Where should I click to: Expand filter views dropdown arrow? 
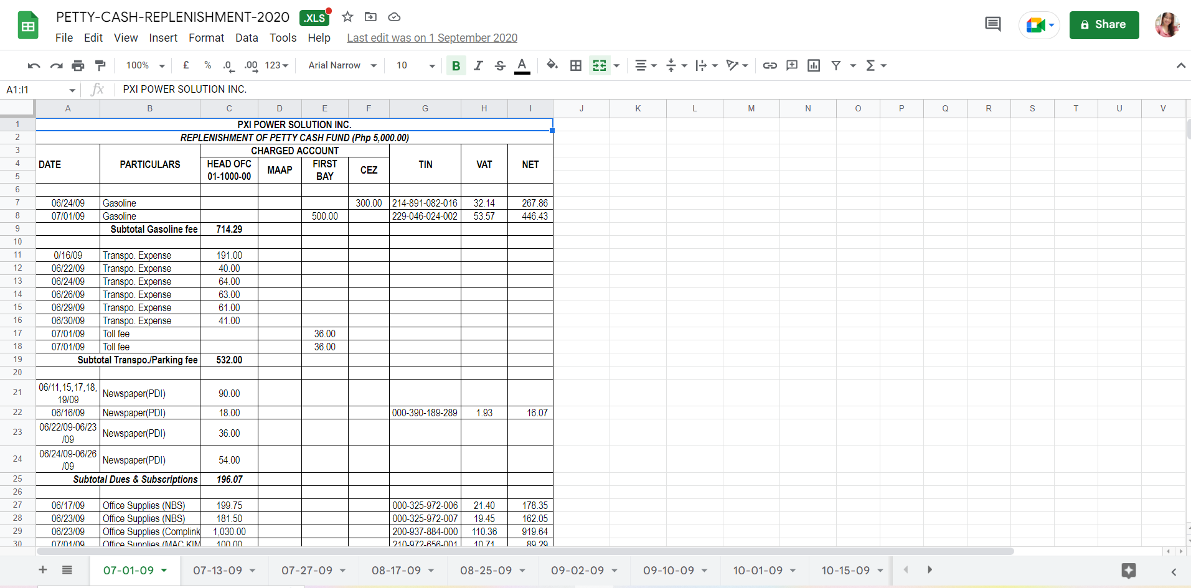coord(853,65)
